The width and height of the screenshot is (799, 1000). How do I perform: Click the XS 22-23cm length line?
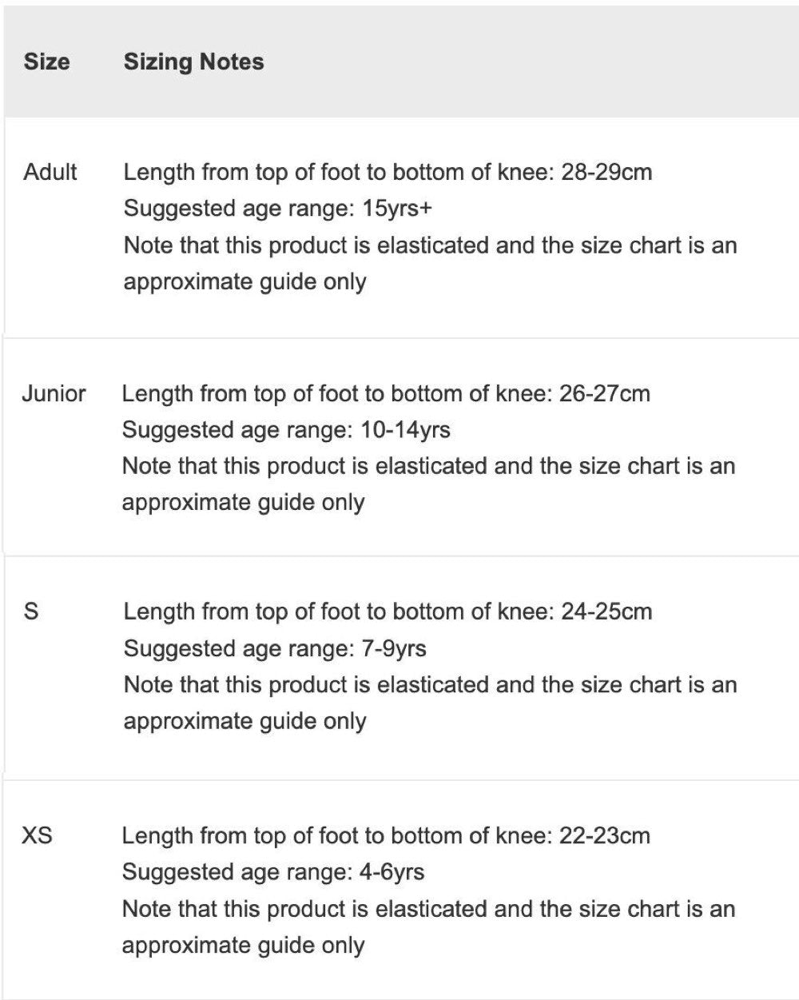click(x=386, y=836)
